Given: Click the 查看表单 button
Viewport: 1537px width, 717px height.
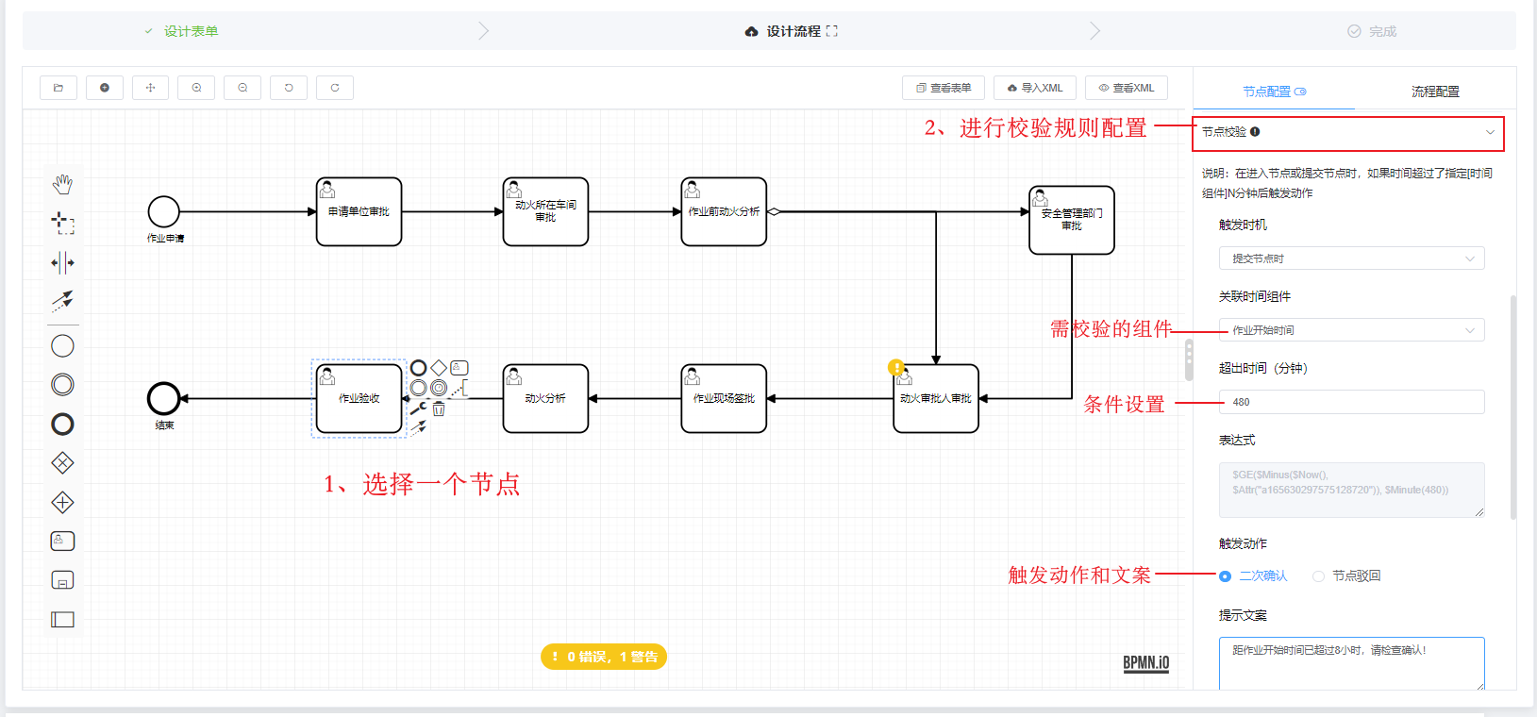Looking at the screenshot, I should (x=944, y=88).
